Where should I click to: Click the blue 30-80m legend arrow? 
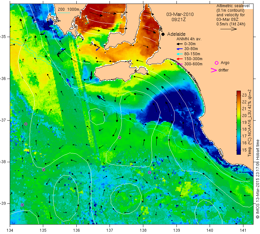coord(180,49)
